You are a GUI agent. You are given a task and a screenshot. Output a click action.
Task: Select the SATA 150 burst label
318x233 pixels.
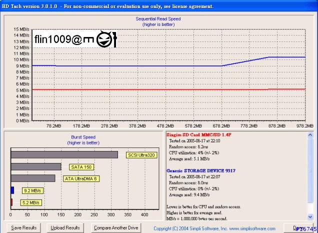81,167
